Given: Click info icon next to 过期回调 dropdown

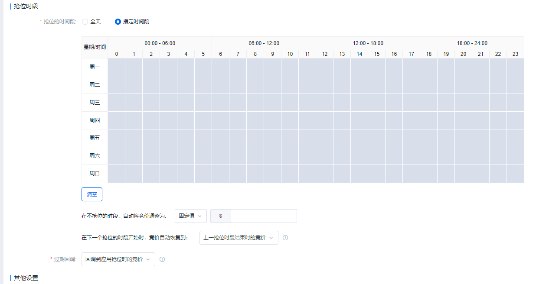Looking at the screenshot, I should click(x=162, y=259).
